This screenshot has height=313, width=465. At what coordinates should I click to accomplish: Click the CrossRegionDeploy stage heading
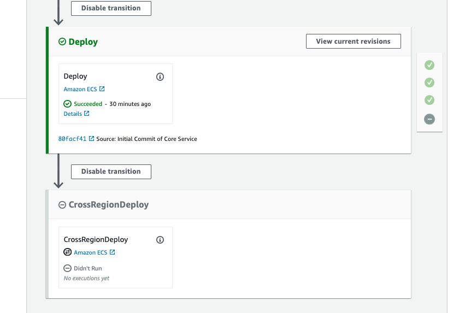109,204
